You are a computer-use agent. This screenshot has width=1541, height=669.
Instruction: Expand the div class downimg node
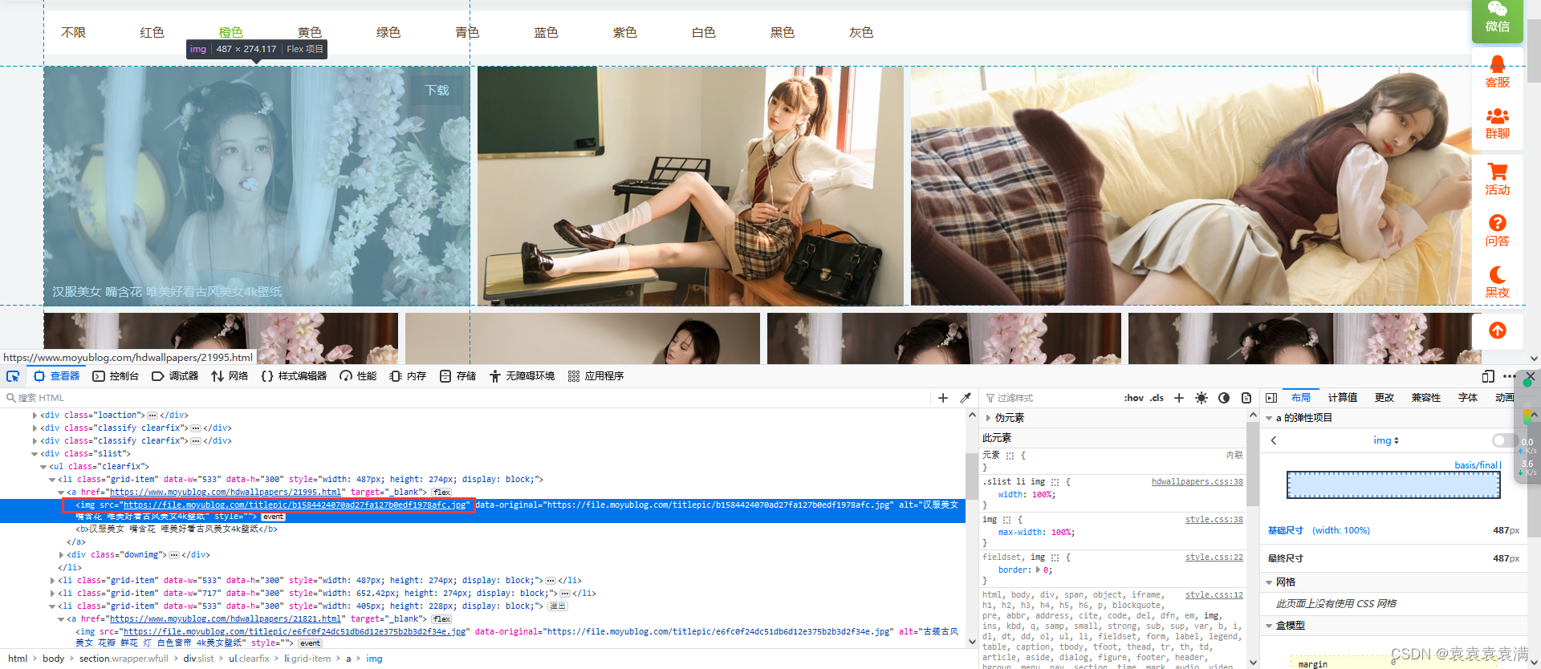(x=61, y=555)
